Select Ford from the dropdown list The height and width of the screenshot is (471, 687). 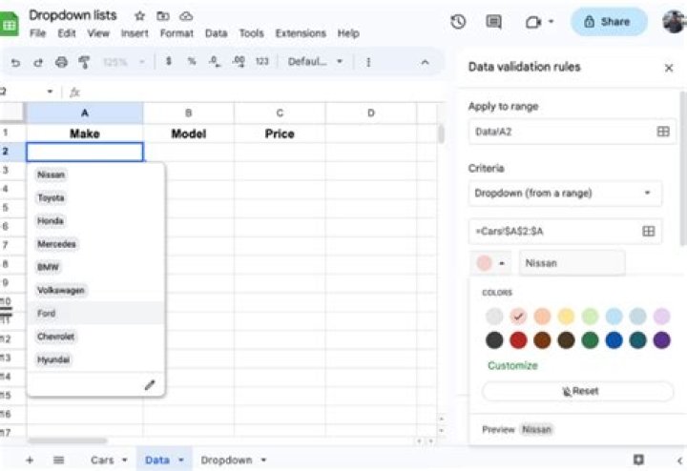click(95, 313)
